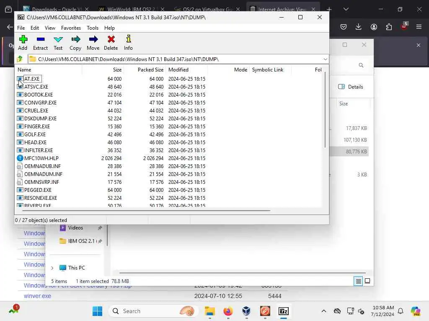Image resolution: width=429 pixels, height=321 pixels.
Task: Open the File menu
Action: point(21,28)
